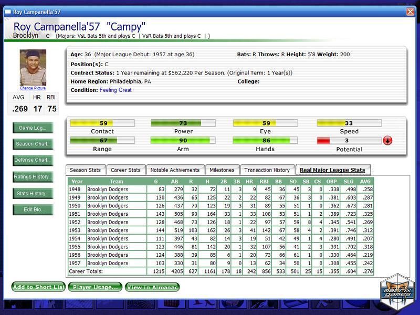The height and width of the screenshot is (315, 420).
Task: Click the window icon in title bar
Action: point(7,11)
